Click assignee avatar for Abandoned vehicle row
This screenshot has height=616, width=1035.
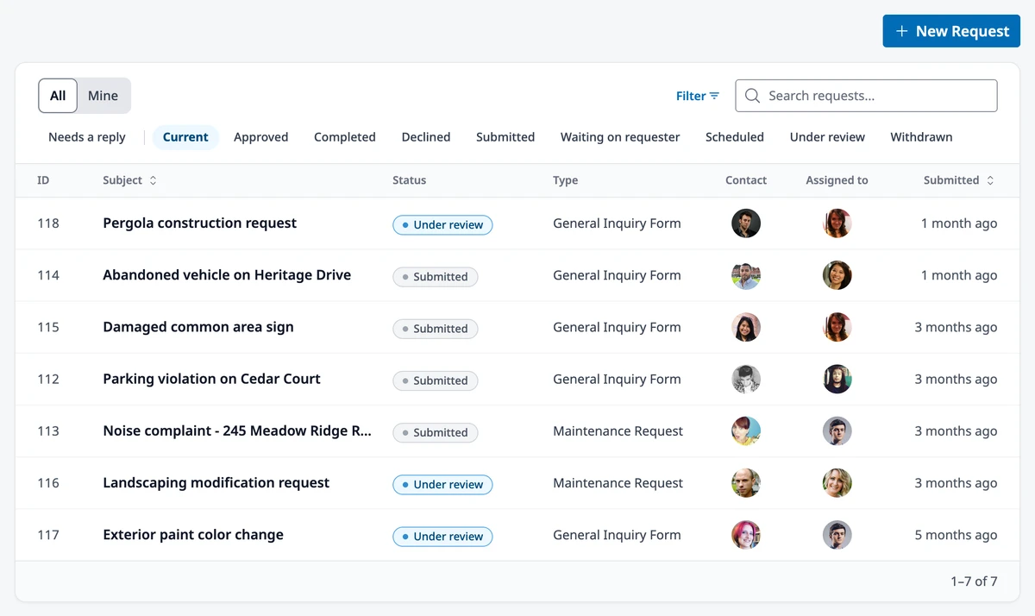(x=837, y=275)
